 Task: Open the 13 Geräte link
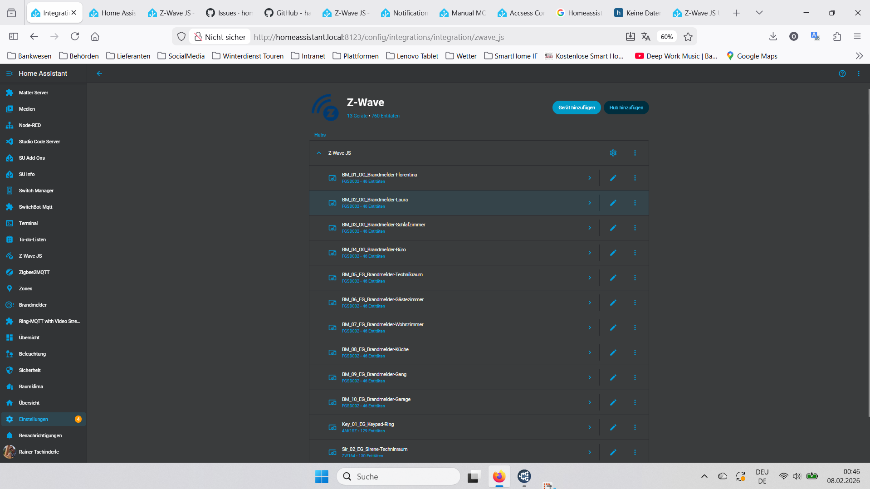[357, 116]
